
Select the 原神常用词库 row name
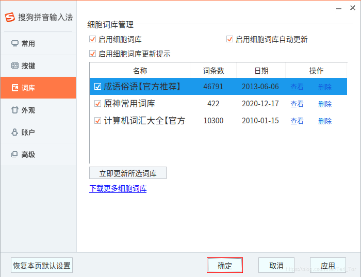(x=129, y=104)
